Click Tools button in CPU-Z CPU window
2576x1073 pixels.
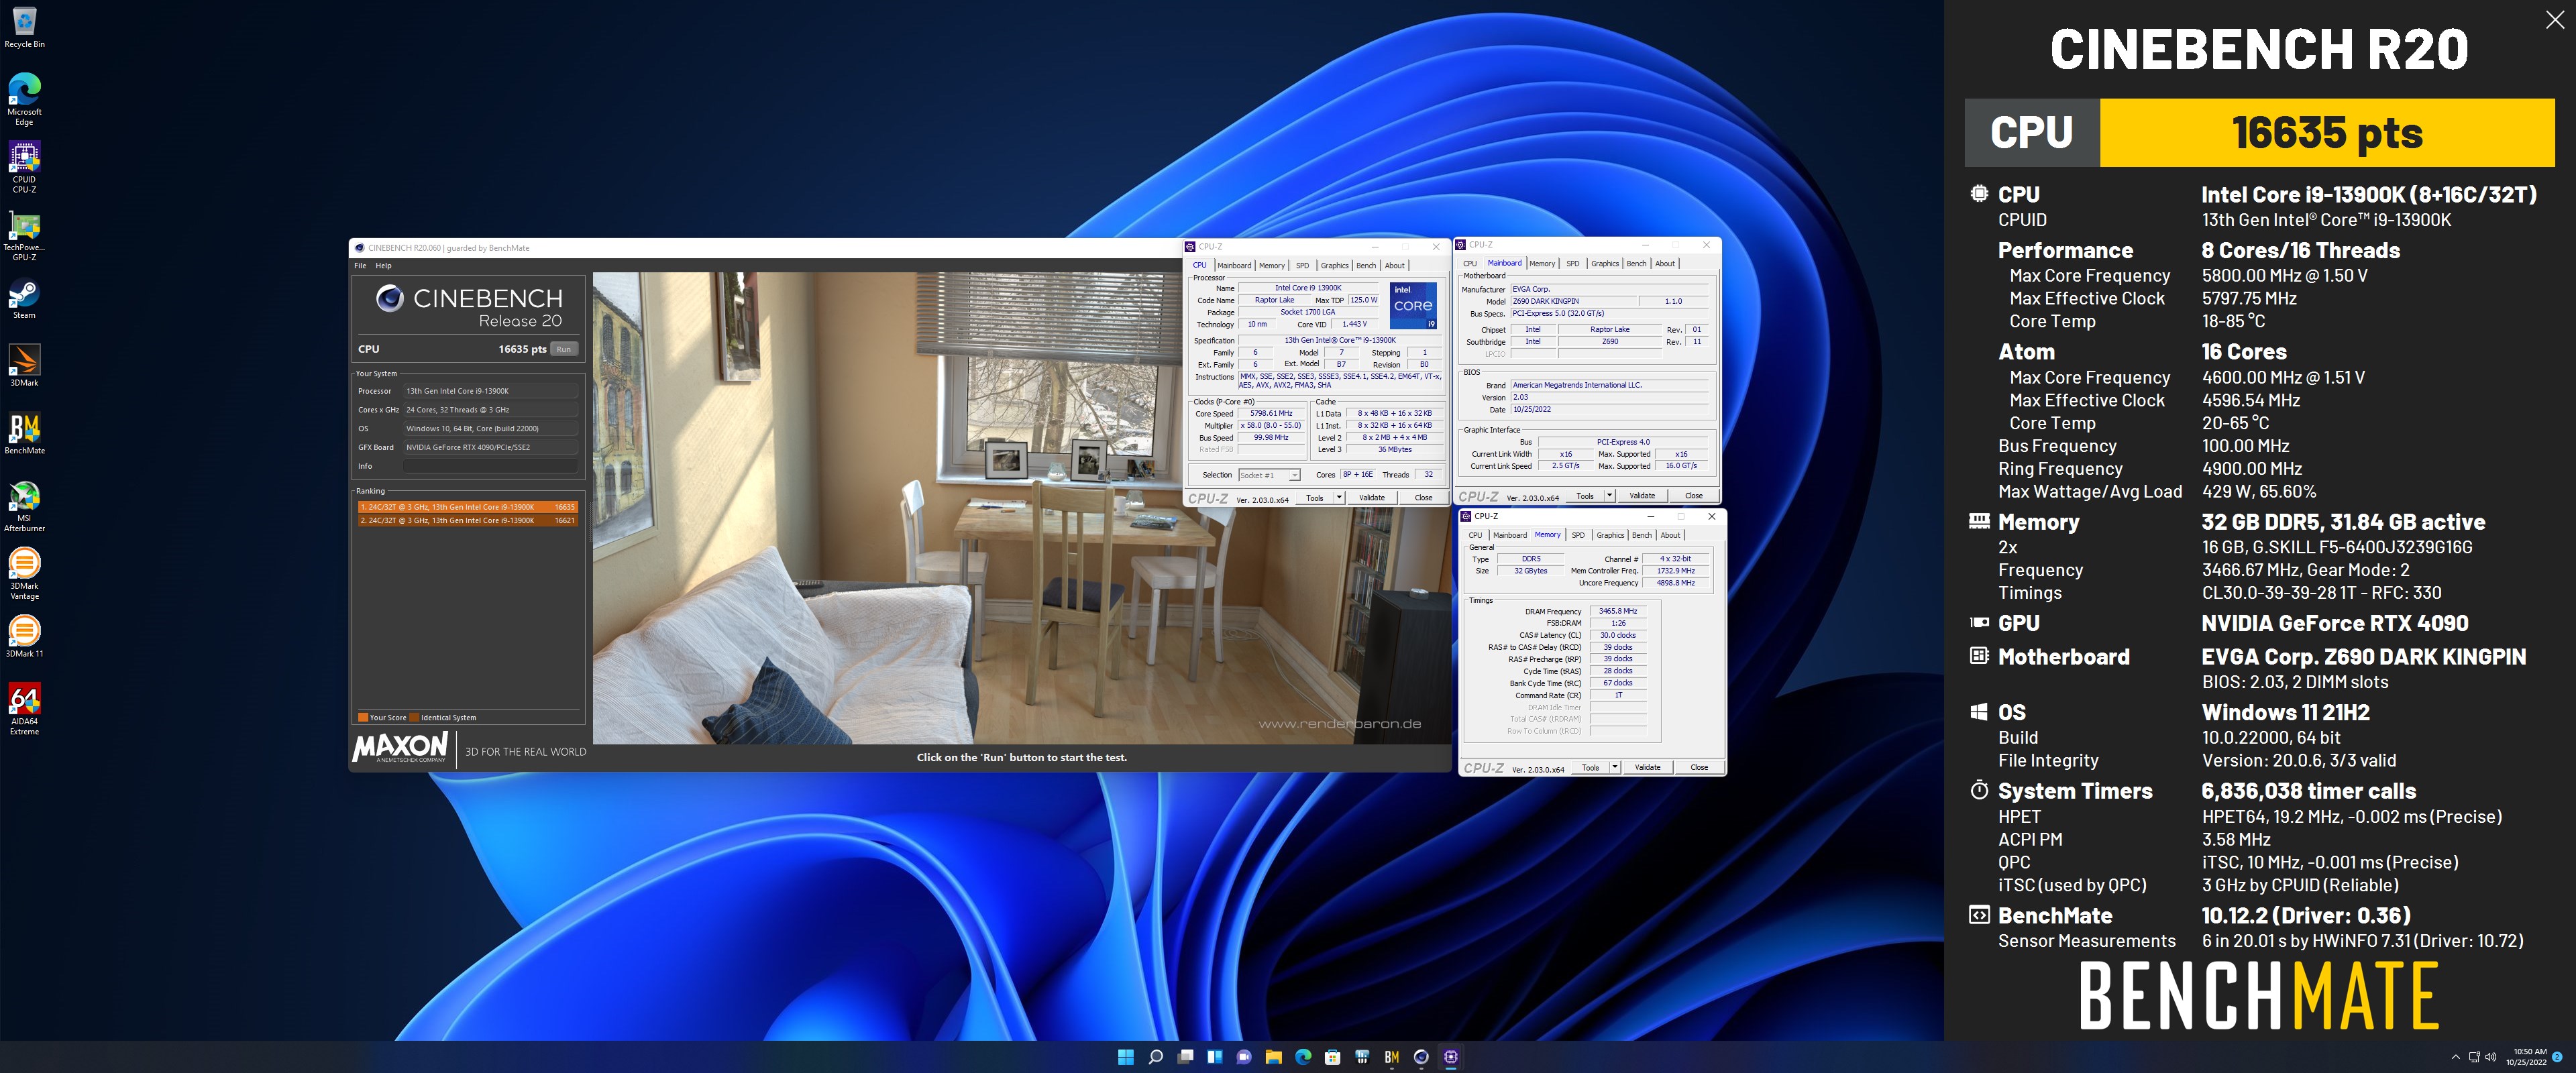(1315, 498)
